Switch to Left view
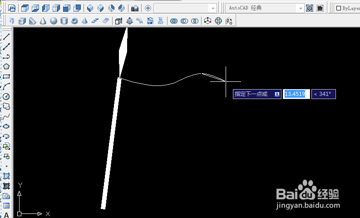360x218 pixels. [x=46, y=8]
